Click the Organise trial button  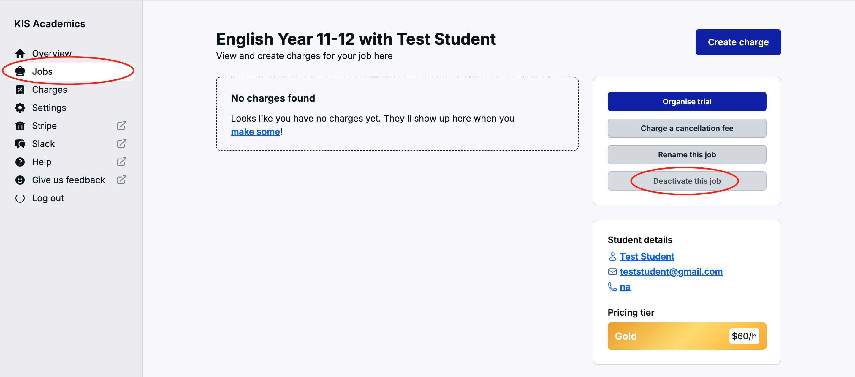point(687,102)
